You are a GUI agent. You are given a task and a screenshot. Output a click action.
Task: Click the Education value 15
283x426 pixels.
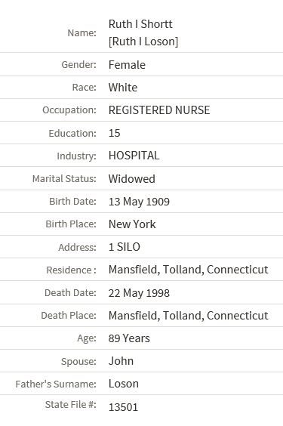click(x=114, y=133)
